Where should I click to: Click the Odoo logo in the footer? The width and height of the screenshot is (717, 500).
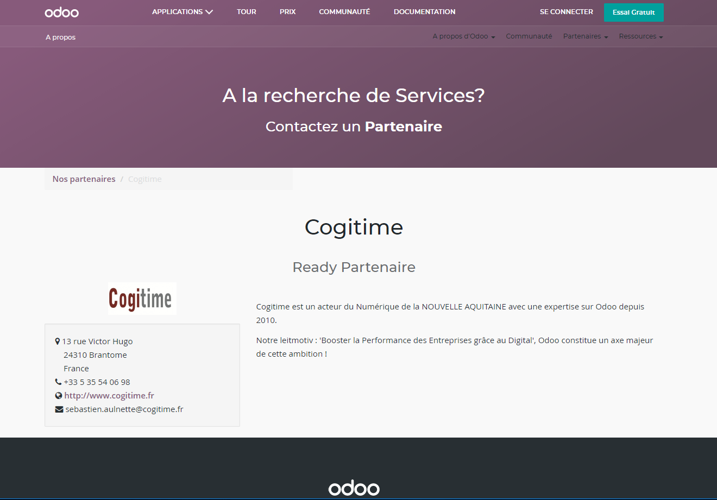(x=354, y=488)
